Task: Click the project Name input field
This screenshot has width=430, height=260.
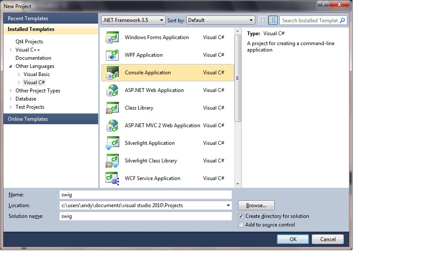Action: (x=145, y=195)
